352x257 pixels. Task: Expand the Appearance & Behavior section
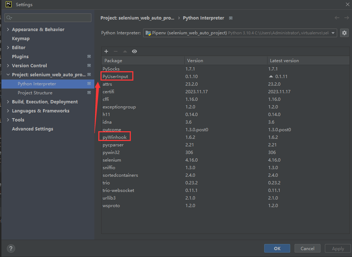(8, 30)
